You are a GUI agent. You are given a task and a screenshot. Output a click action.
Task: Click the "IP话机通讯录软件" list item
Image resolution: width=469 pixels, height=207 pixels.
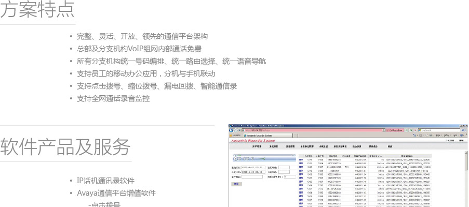(x=105, y=181)
